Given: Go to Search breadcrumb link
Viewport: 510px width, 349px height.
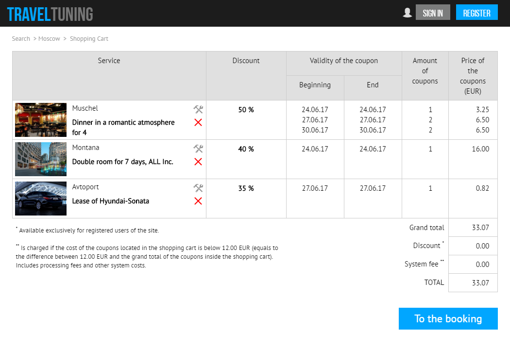Looking at the screenshot, I should click(x=21, y=39).
